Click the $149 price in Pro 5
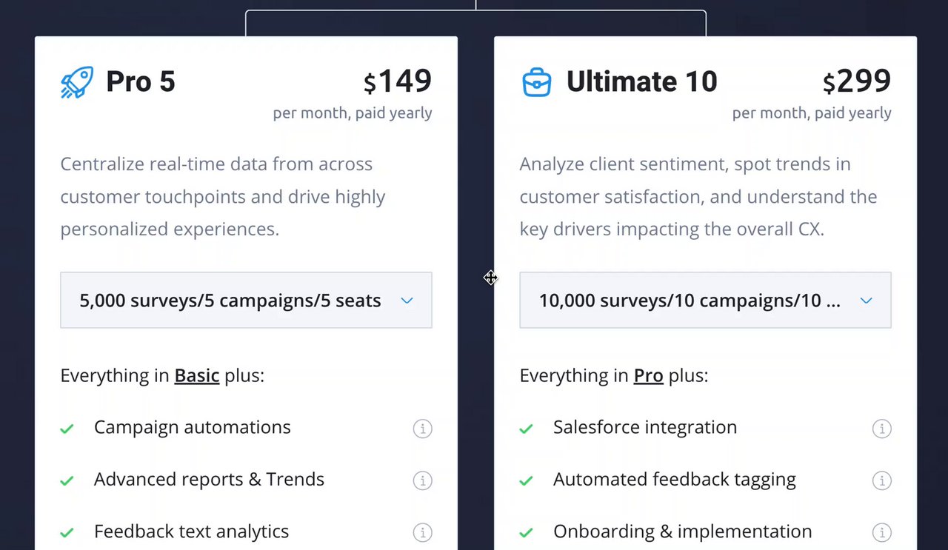The image size is (948, 550). 398,81
